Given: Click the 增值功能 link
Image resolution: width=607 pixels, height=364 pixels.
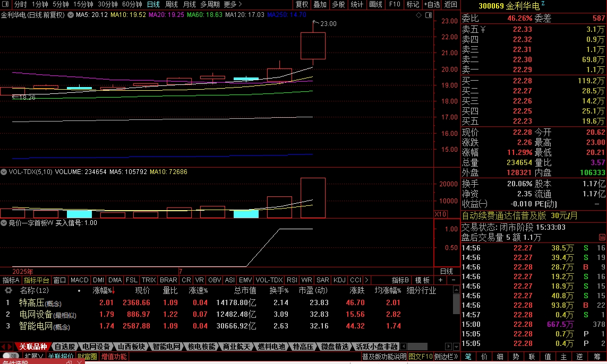Looking at the screenshot, I should (114, 356).
